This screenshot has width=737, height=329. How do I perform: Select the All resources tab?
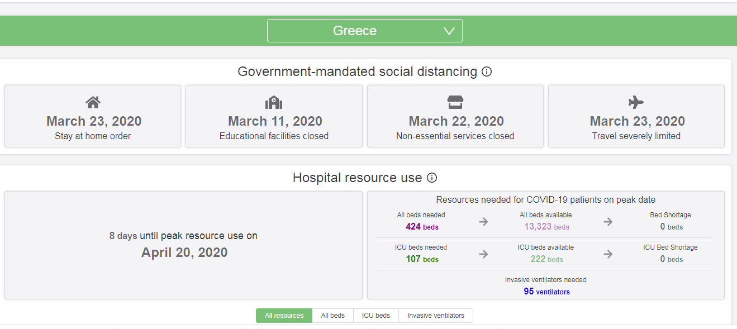tap(284, 316)
